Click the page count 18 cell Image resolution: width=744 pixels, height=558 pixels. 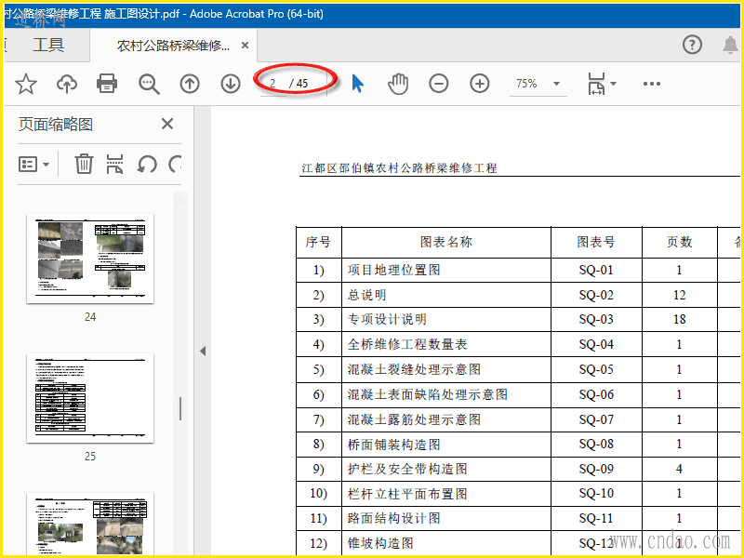point(680,319)
